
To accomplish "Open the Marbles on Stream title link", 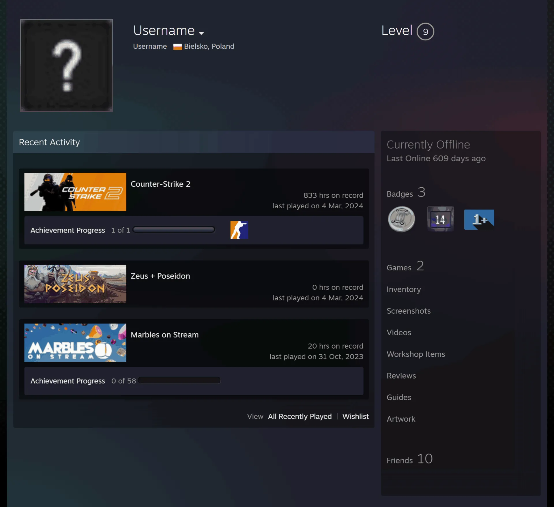I will (164, 335).
